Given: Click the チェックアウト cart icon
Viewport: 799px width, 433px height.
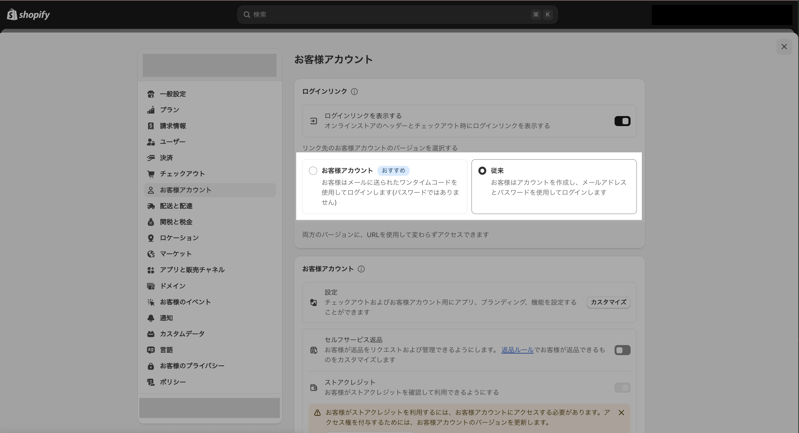Looking at the screenshot, I should (x=151, y=174).
